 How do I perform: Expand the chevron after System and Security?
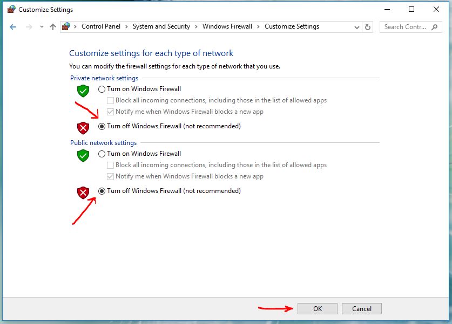click(x=196, y=27)
